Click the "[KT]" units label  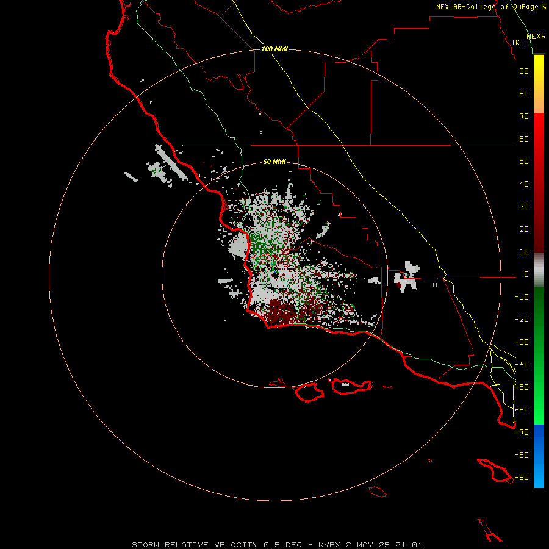click(x=521, y=42)
